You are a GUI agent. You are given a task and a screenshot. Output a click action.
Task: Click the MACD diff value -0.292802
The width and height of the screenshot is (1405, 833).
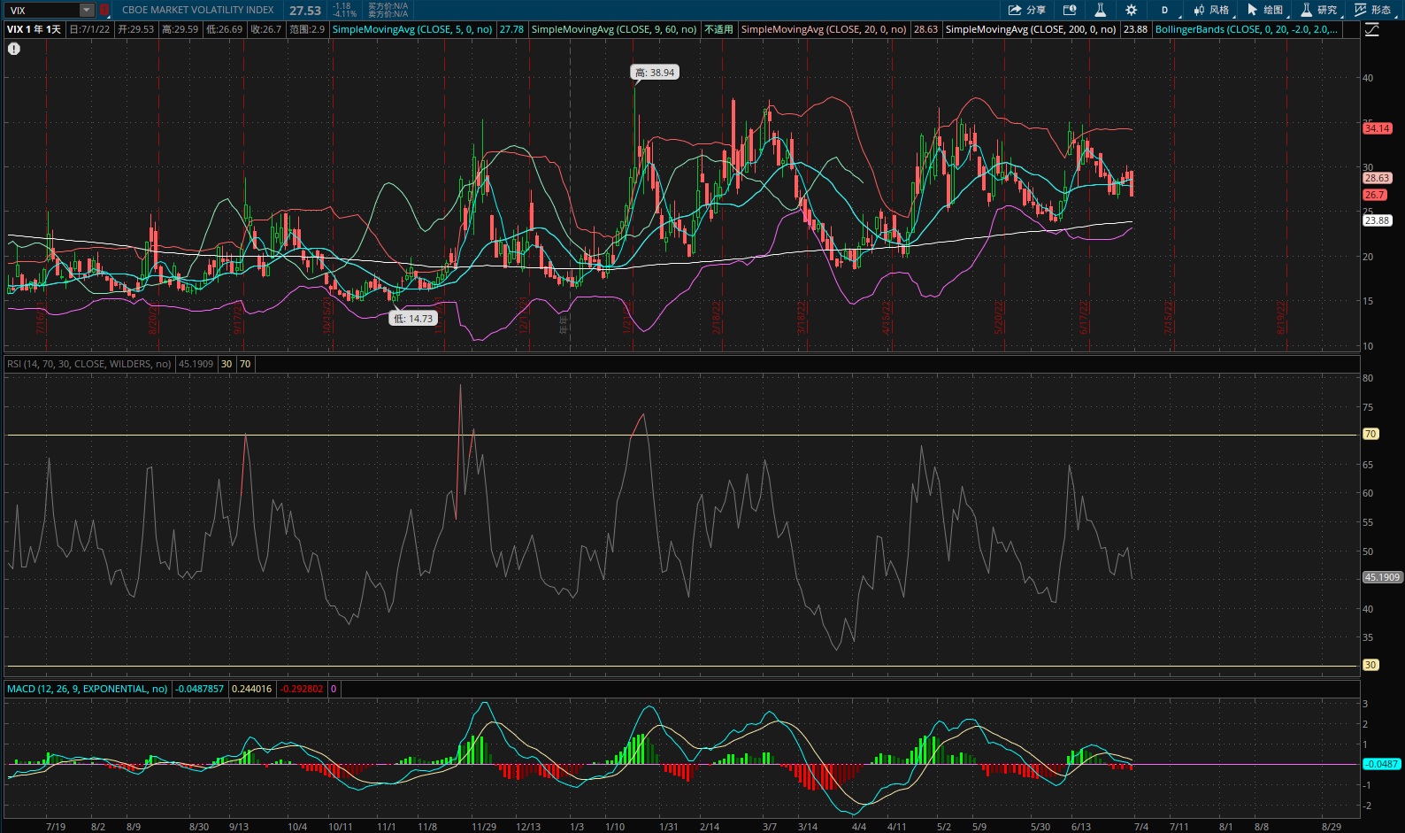[x=303, y=689]
